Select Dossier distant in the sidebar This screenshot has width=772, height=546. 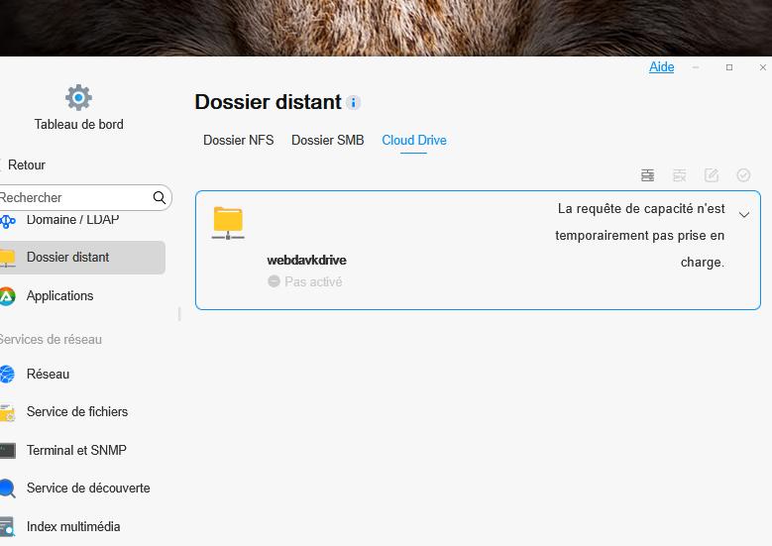tap(82, 257)
